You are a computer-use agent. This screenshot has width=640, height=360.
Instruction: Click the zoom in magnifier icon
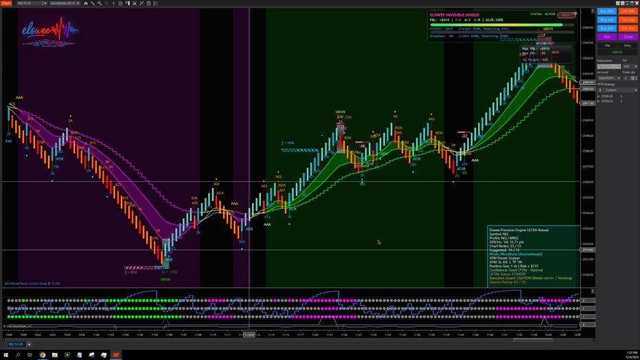(x=100, y=3)
